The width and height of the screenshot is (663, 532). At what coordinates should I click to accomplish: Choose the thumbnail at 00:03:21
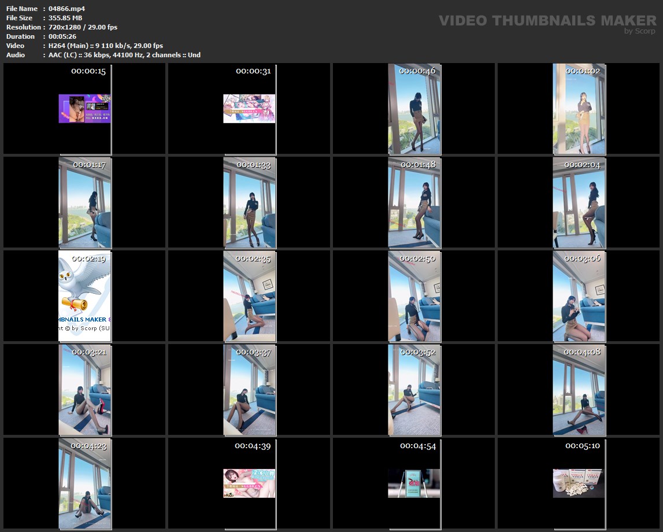(x=84, y=390)
